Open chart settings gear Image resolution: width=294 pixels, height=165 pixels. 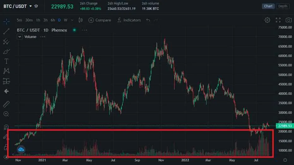(267, 20)
